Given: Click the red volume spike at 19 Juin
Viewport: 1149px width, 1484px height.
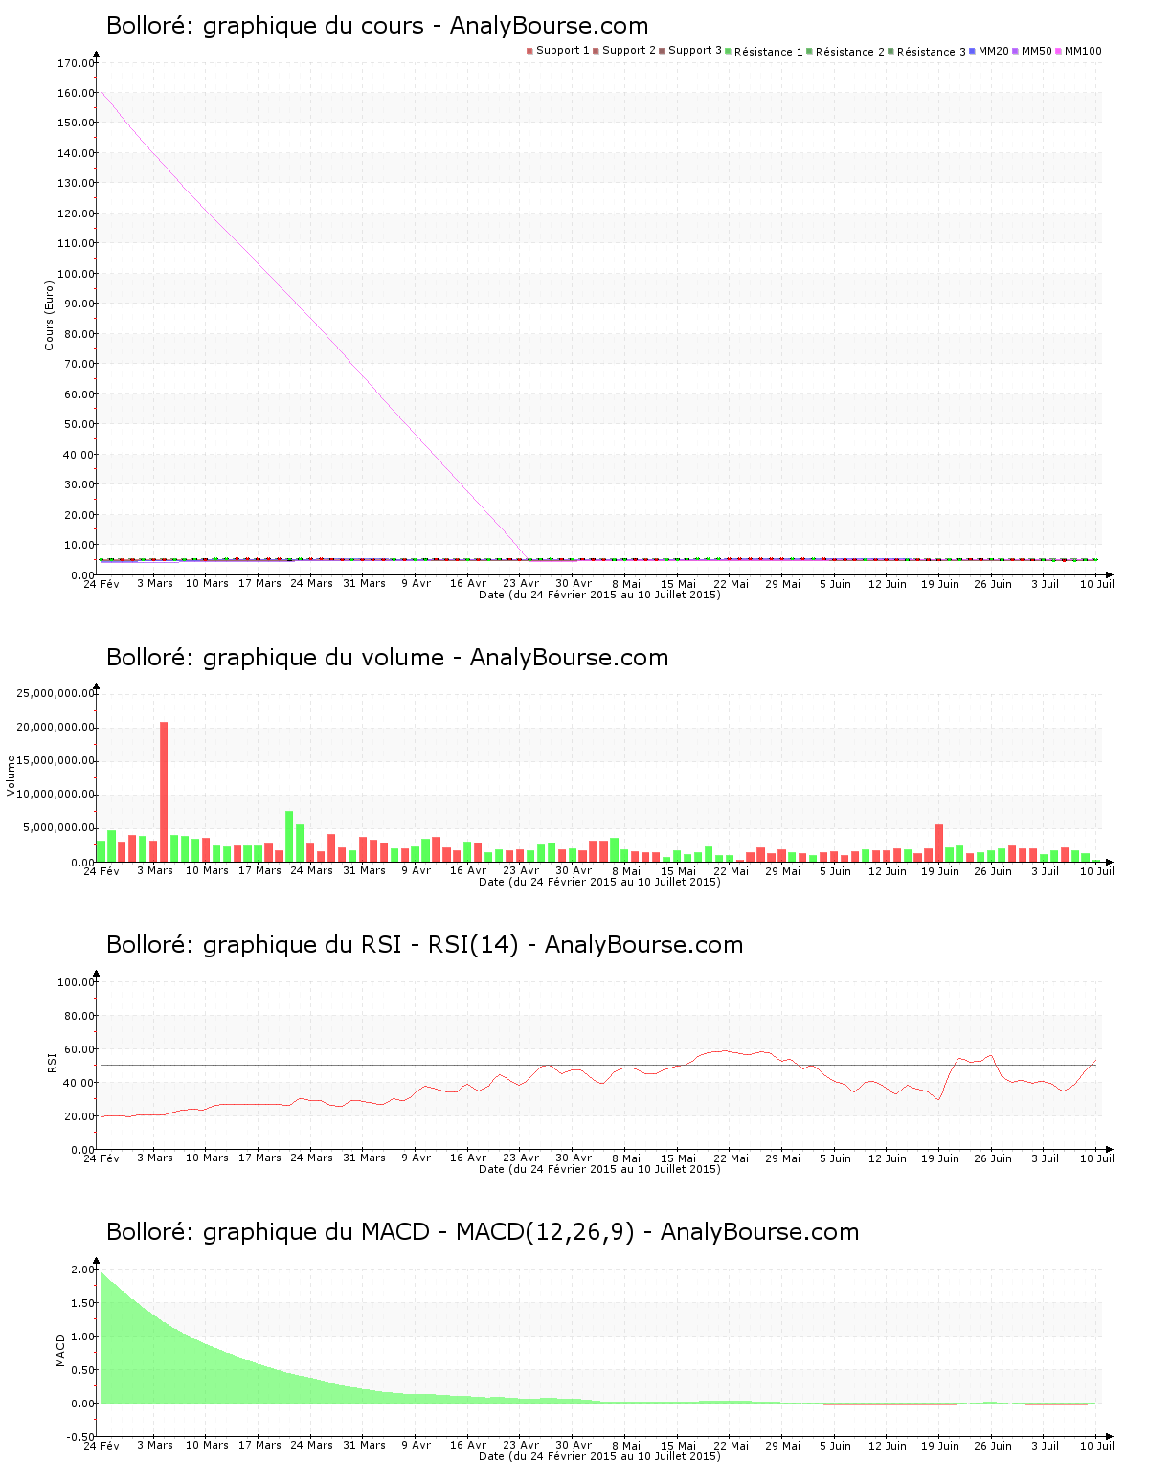Looking at the screenshot, I should tap(938, 843).
